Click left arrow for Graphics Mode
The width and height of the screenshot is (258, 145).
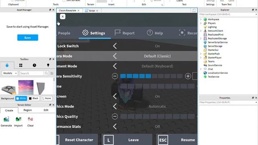click(x=115, y=106)
